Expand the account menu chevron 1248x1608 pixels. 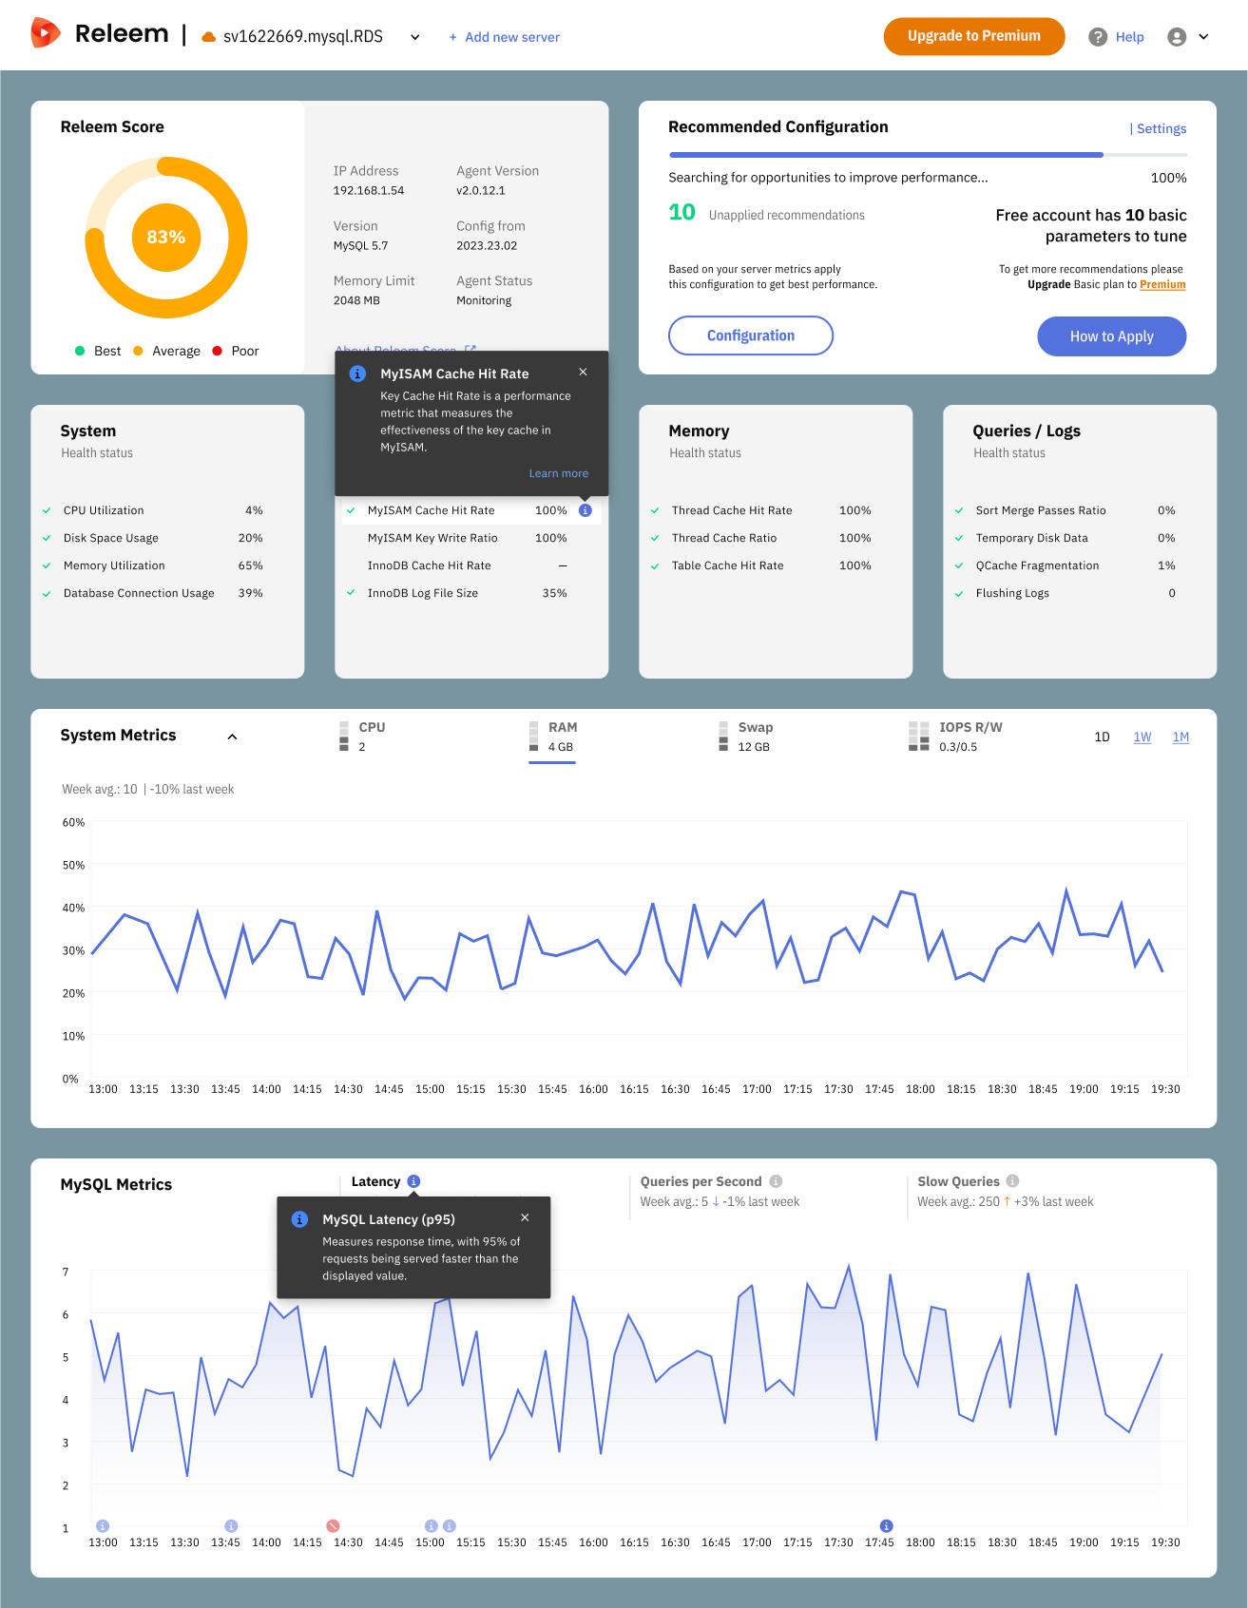[1203, 37]
